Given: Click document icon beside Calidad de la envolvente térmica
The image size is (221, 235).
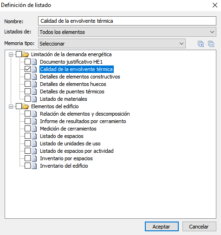Looking at the screenshot, I should tap(34, 69).
